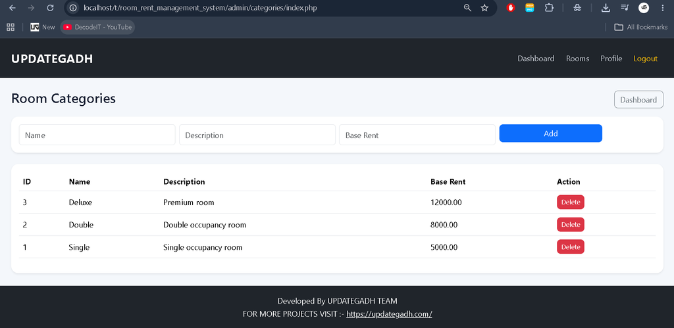Open the updategadh.com footer link
This screenshot has width=674, height=328.
[x=389, y=314]
